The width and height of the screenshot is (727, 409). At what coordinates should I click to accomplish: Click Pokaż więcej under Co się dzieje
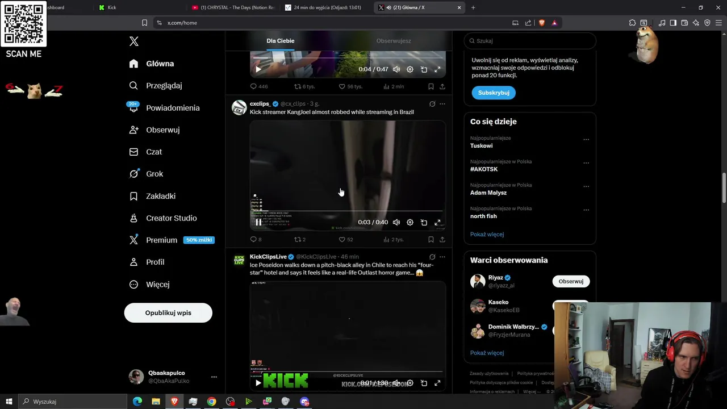[x=487, y=234]
